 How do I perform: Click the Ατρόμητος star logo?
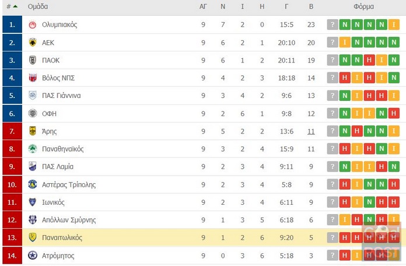(x=33, y=256)
